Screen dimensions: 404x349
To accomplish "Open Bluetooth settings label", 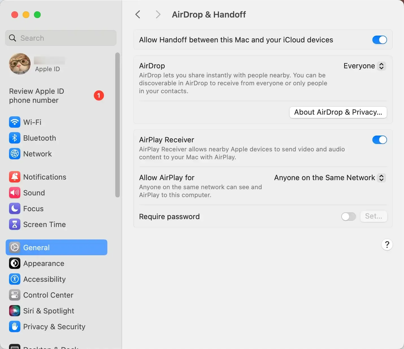I will (40, 138).
